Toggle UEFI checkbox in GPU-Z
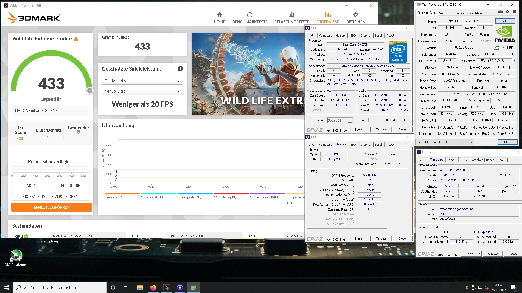This screenshot has height=293, width=522. (x=504, y=48)
